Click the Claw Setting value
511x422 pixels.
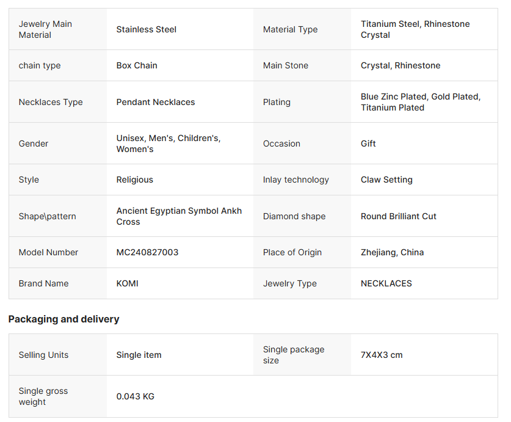(x=386, y=180)
